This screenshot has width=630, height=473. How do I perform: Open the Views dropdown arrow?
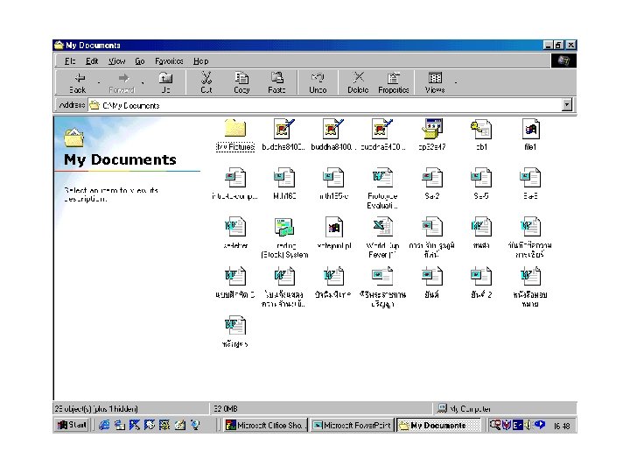tap(456, 81)
